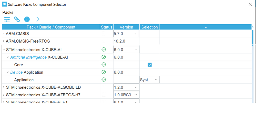Click version 6.0.0 of Device Application
Image resolution: width=256 pixels, height=132 pixels.
[x=119, y=72]
